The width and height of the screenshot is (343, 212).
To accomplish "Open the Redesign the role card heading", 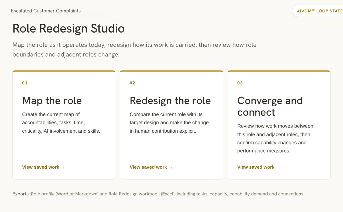I will pyautogui.click(x=170, y=101).
